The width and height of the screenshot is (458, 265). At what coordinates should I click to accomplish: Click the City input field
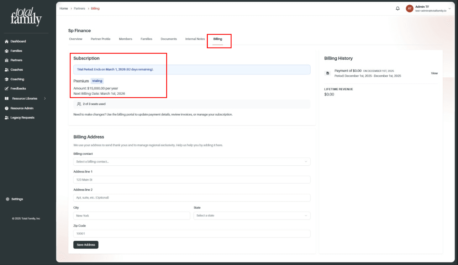pyautogui.click(x=132, y=216)
